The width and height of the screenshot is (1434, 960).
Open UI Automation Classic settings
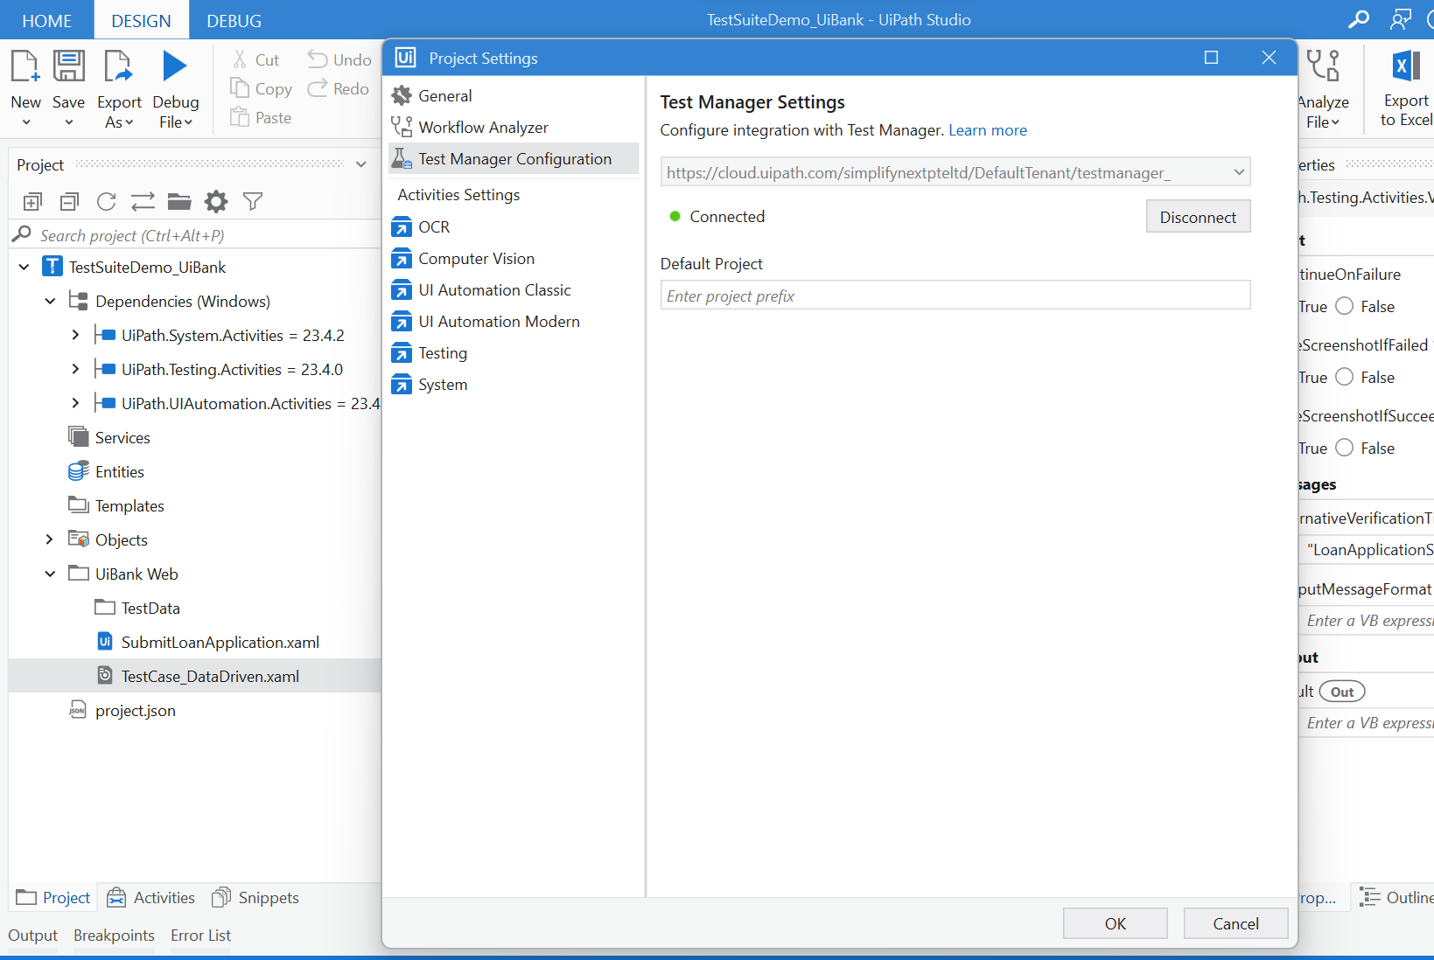click(x=514, y=290)
